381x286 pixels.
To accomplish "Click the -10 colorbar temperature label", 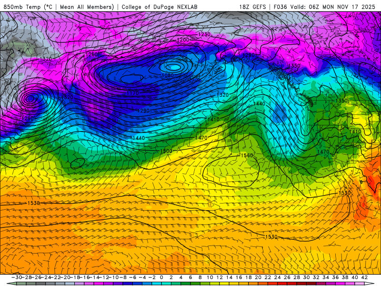I will coord(113,277).
